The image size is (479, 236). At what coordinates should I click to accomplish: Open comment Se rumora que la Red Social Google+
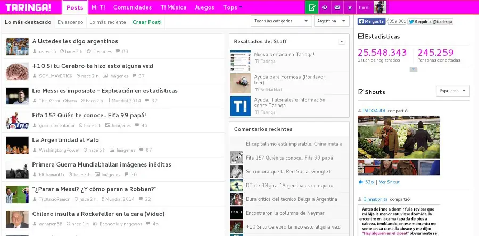(288, 171)
